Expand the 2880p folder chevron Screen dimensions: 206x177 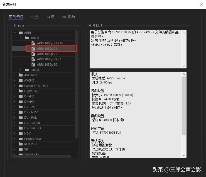coord(20,70)
